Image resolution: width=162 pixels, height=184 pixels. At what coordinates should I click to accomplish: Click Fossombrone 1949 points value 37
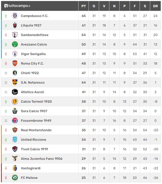coord(84,120)
